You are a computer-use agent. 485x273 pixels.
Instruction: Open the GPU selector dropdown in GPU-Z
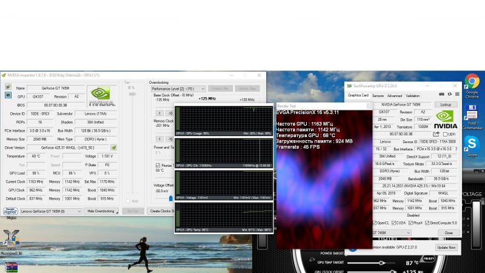coord(392,233)
